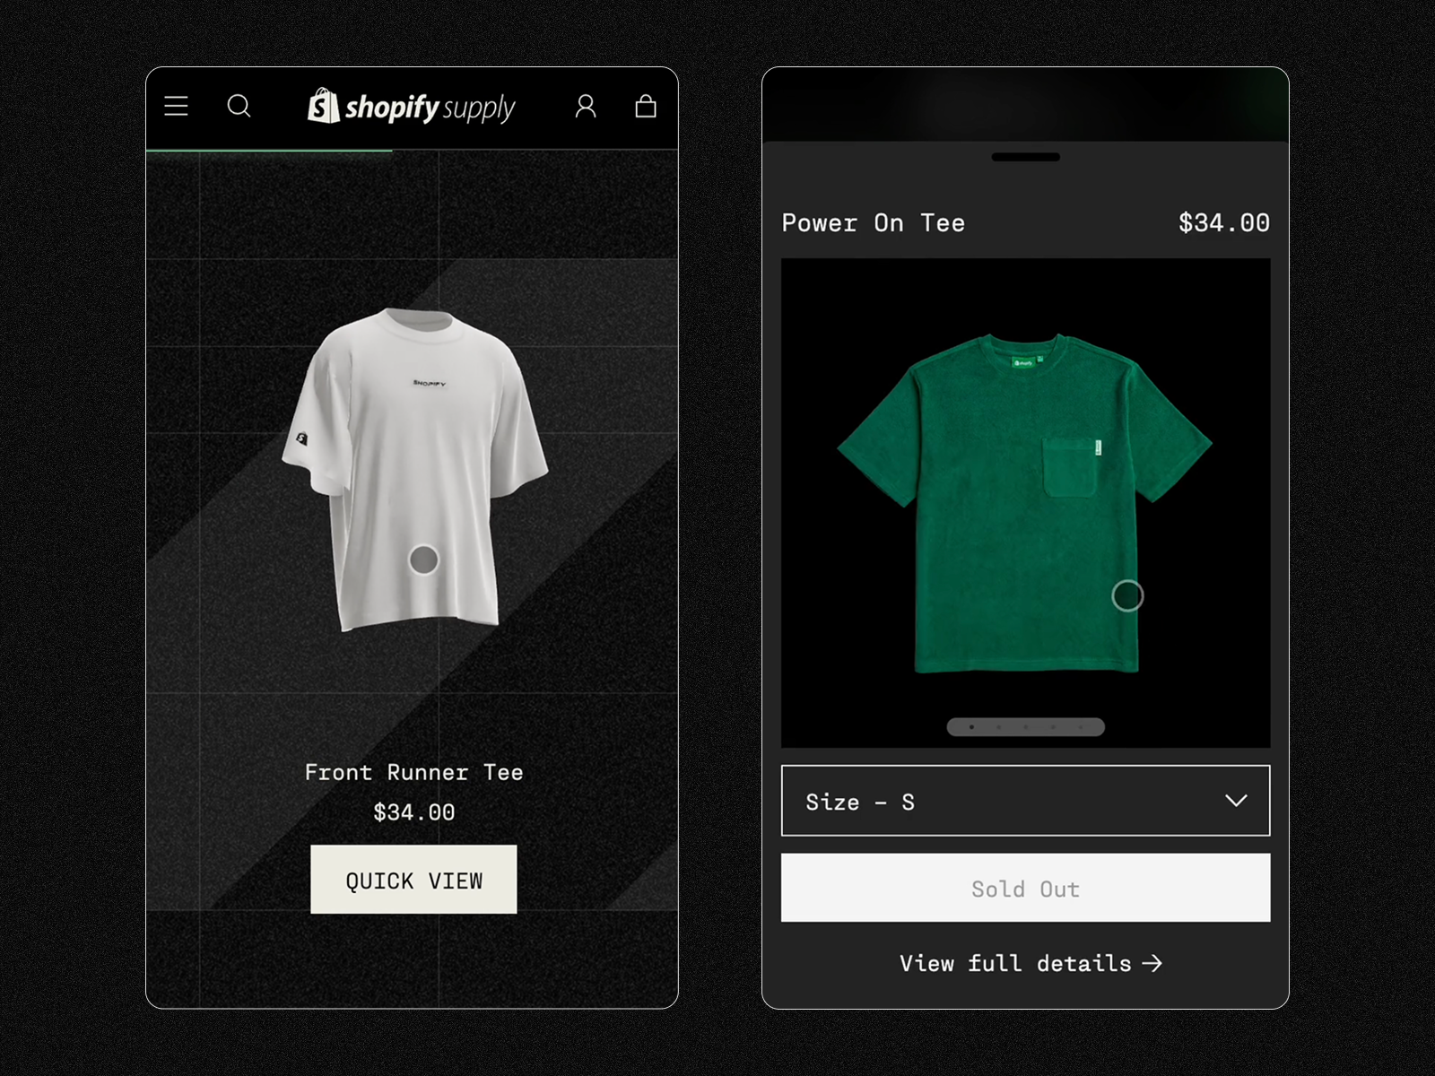This screenshot has height=1076, width=1435.
Task: Click the search magnifier icon
Action: tap(239, 107)
